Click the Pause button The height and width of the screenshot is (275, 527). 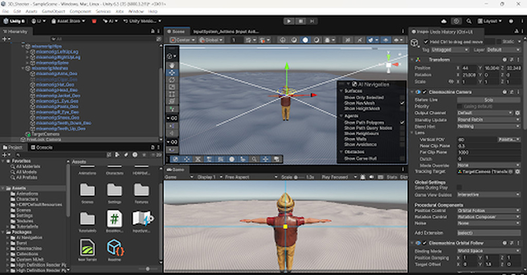pos(300,21)
